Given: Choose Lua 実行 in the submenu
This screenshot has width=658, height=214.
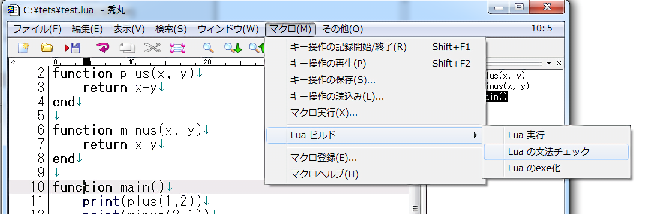Looking at the screenshot, I should point(526,135).
